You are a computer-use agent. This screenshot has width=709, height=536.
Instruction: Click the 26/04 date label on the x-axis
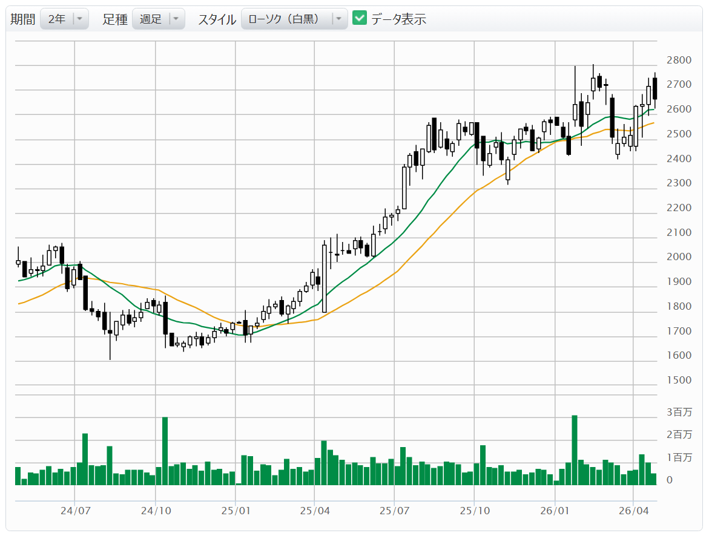633,511
